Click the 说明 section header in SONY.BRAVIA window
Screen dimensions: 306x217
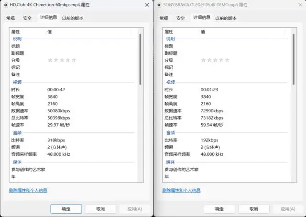pyautogui.click(x=170, y=39)
